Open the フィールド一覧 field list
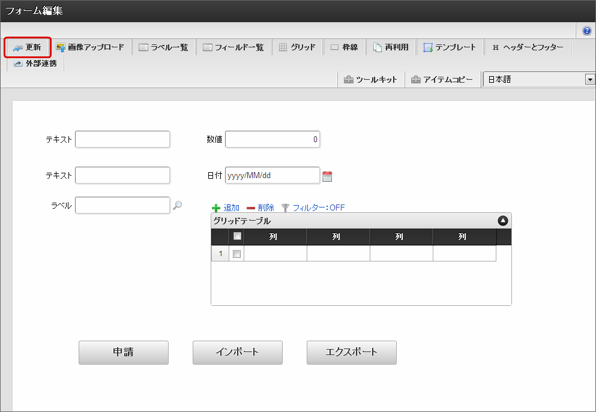The width and height of the screenshot is (596, 412). click(x=233, y=47)
